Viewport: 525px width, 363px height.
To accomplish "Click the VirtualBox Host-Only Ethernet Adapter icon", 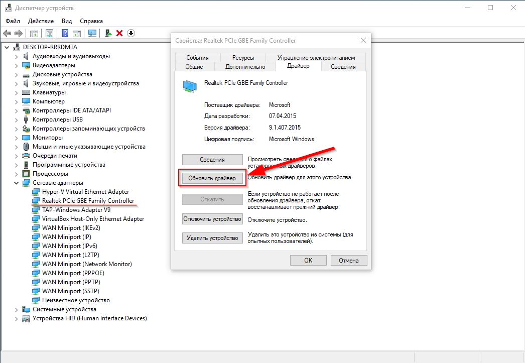I will (x=36, y=219).
